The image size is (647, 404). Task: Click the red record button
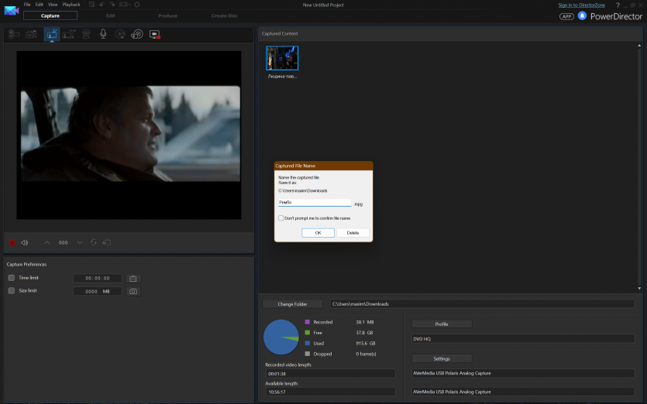point(12,242)
